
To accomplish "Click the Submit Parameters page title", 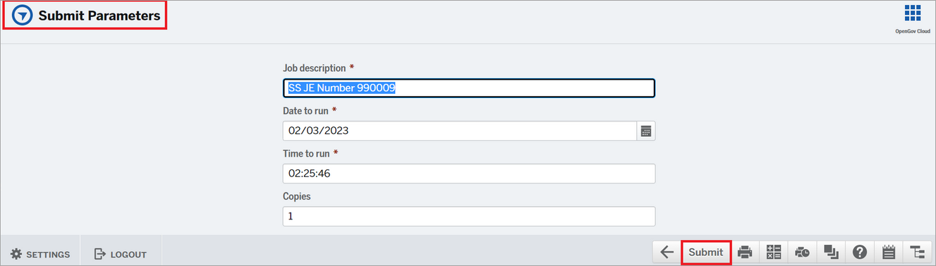I will pyautogui.click(x=99, y=16).
